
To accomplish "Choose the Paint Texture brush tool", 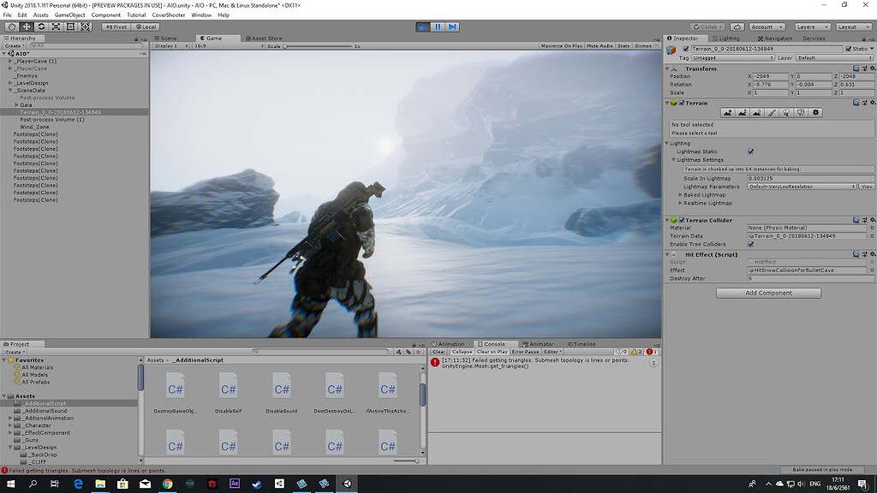I will coord(772,112).
